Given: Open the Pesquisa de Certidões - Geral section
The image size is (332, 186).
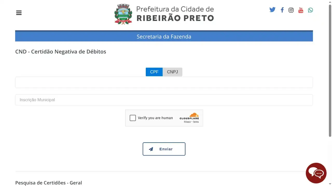Looking at the screenshot, I should (49, 183).
